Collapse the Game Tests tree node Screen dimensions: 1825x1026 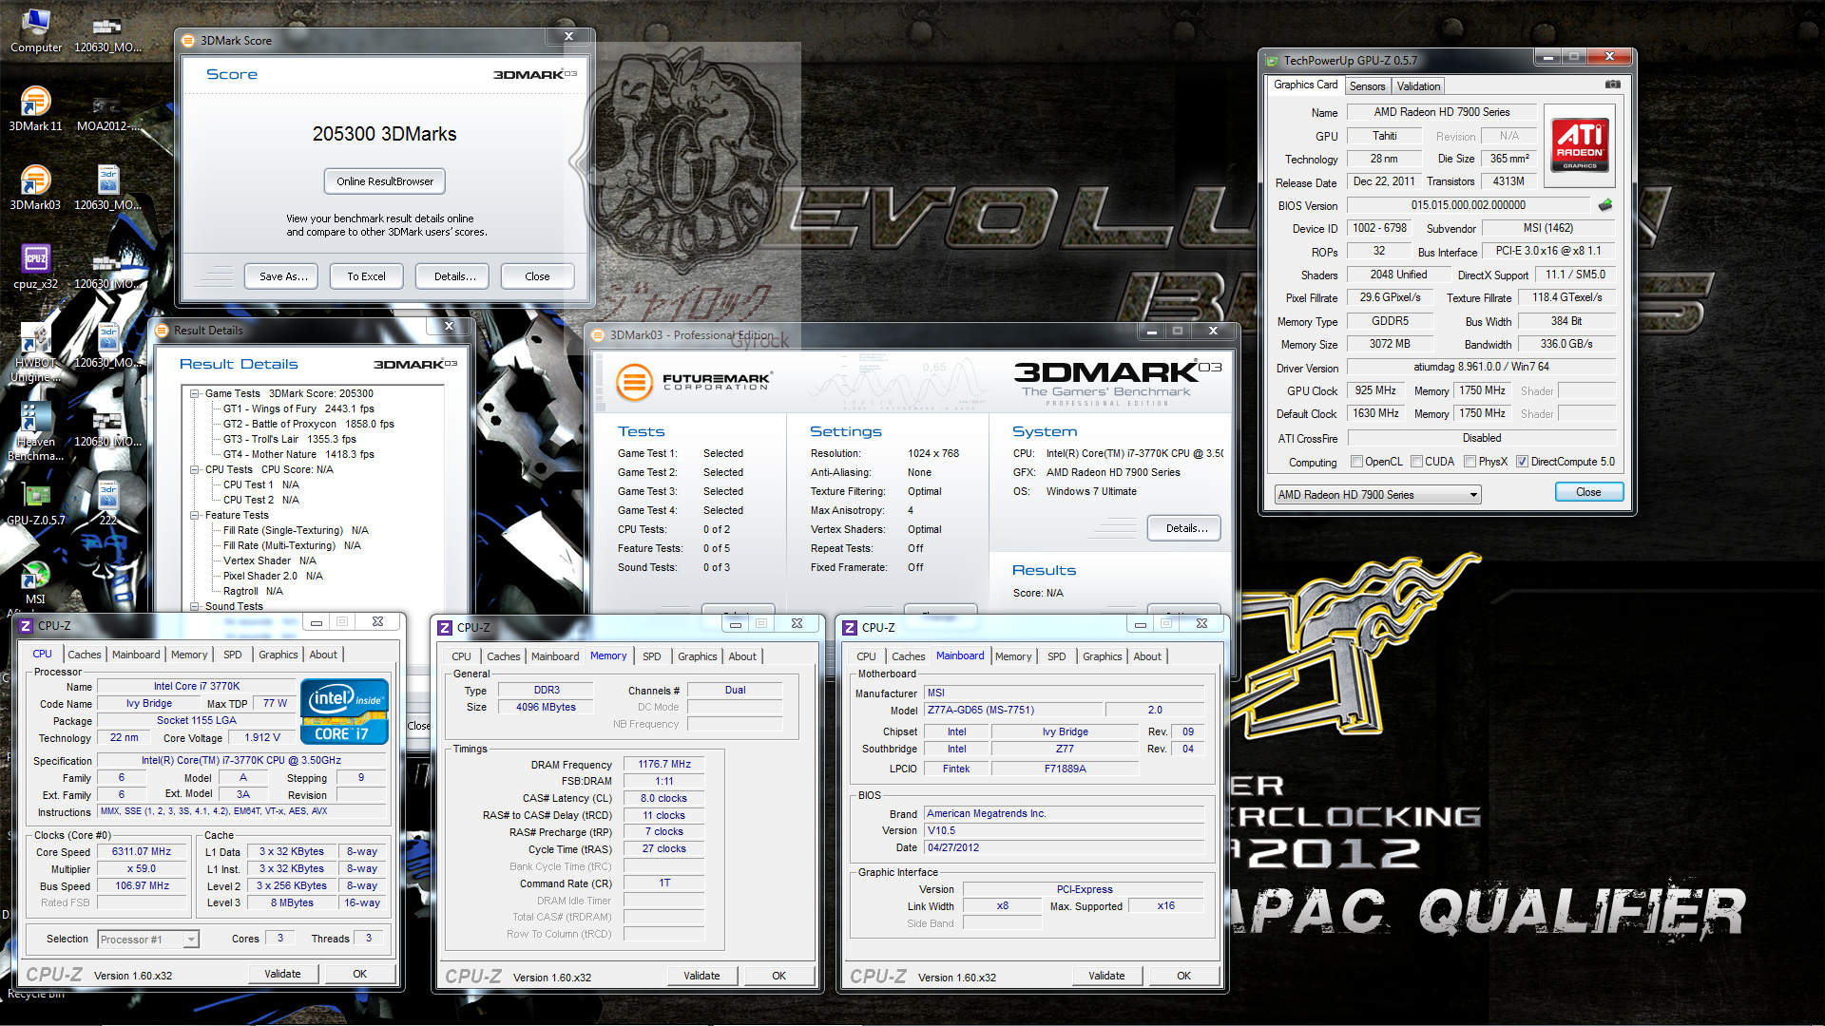[194, 393]
